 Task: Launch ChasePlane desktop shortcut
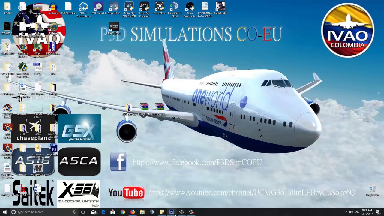(160, 8)
